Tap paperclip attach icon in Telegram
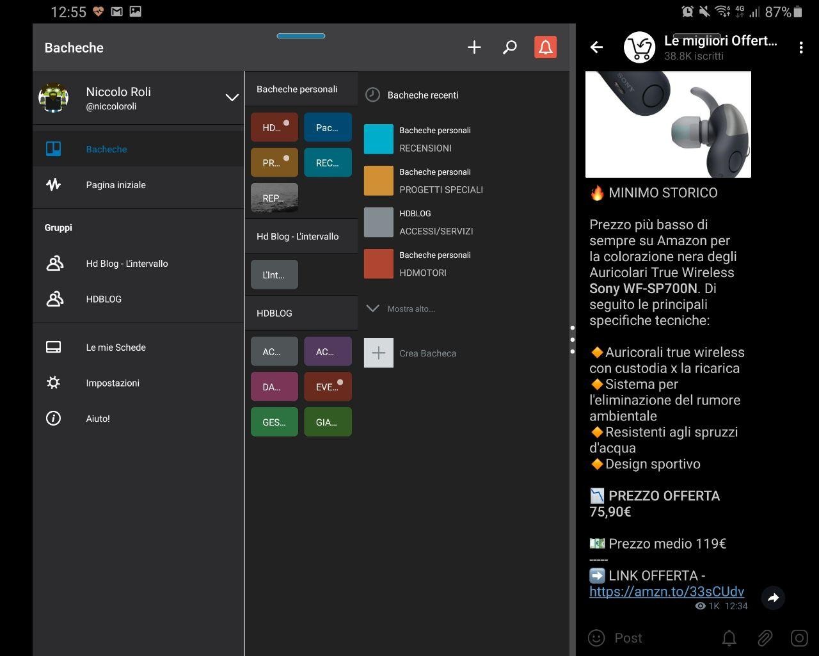Screen dimensions: 819x656 point(765,638)
